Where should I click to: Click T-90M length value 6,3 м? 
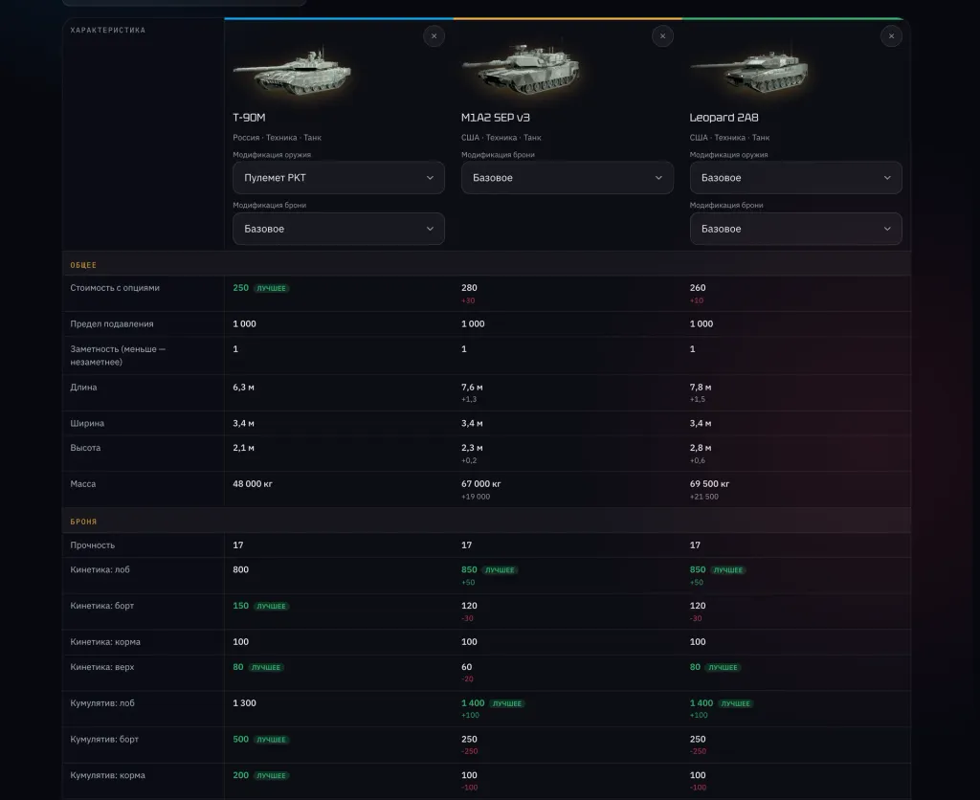(244, 387)
